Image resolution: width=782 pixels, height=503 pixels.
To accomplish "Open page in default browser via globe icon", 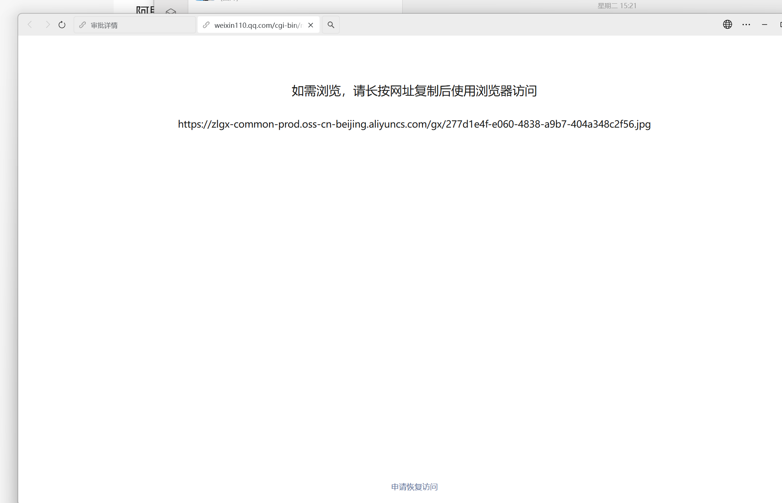I will point(727,24).
